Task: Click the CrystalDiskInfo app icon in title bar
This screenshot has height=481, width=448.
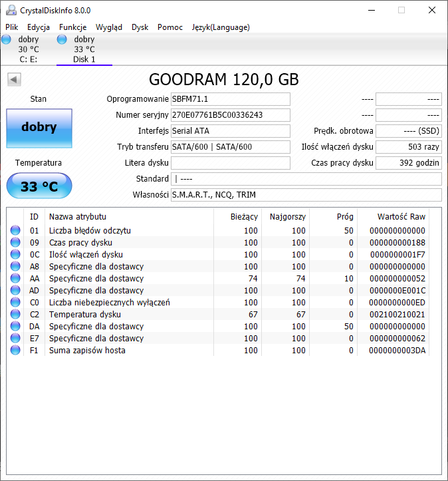Action: pos(11,10)
